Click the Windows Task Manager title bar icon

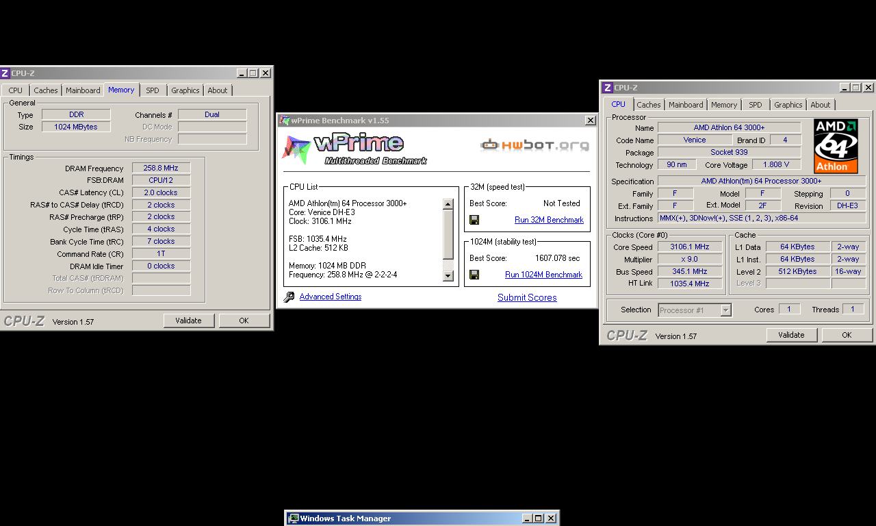coord(293,518)
